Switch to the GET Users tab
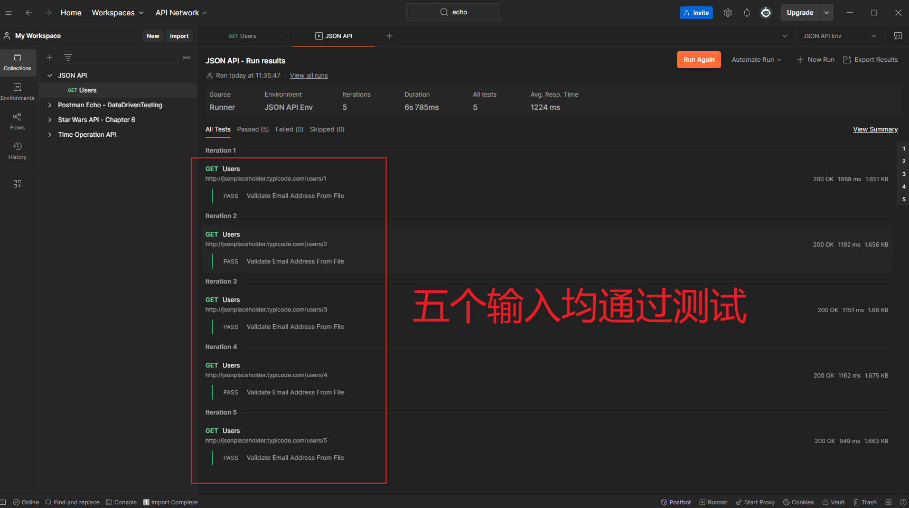The width and height of the screenshot is (909, 508). [242, 36]
